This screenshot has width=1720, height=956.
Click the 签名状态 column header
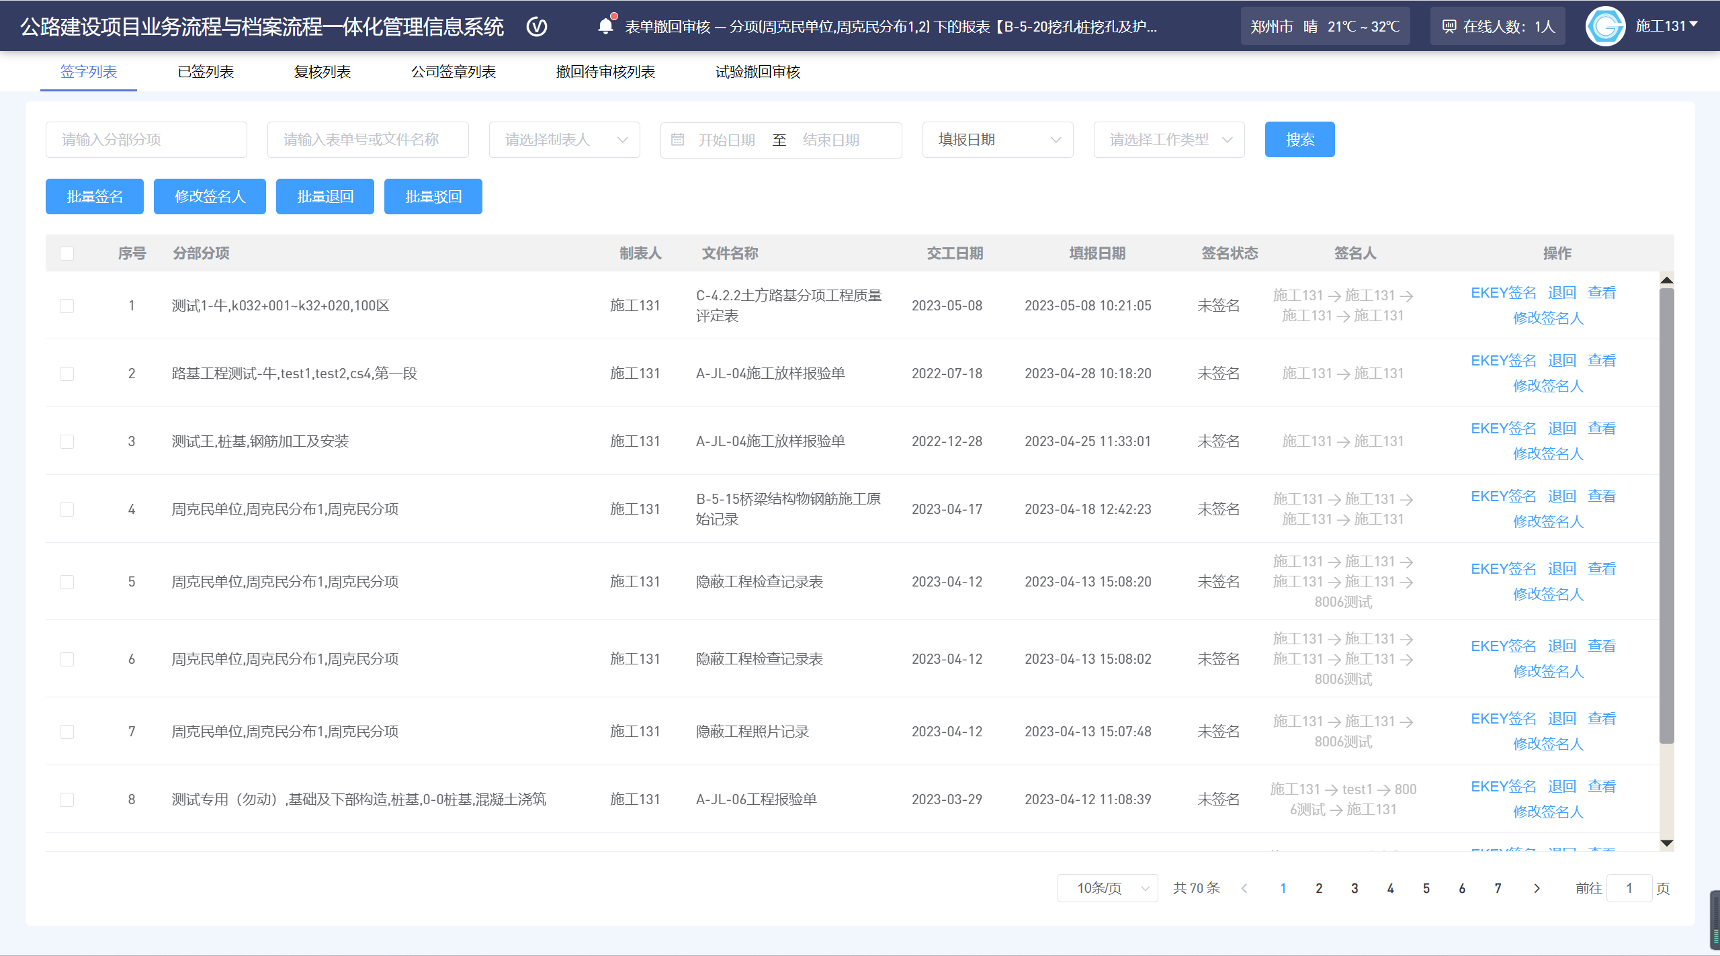[x=1230, y=253]
